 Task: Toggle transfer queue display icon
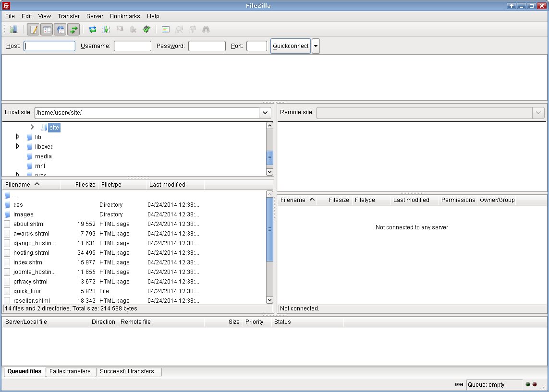73,29
